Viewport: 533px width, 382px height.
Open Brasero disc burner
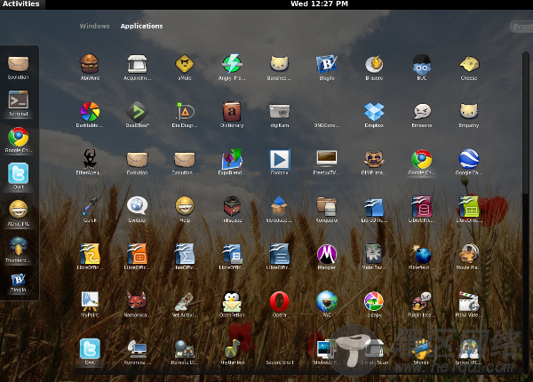click(374, 67)
